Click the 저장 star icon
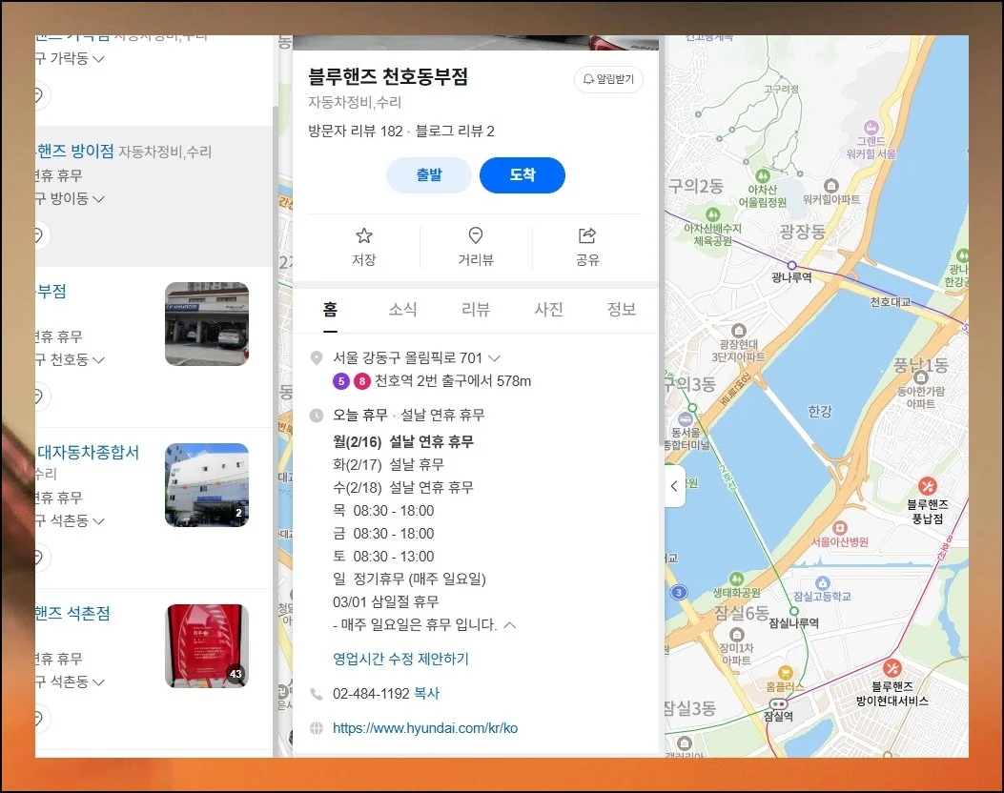 [x=363, y=236]
